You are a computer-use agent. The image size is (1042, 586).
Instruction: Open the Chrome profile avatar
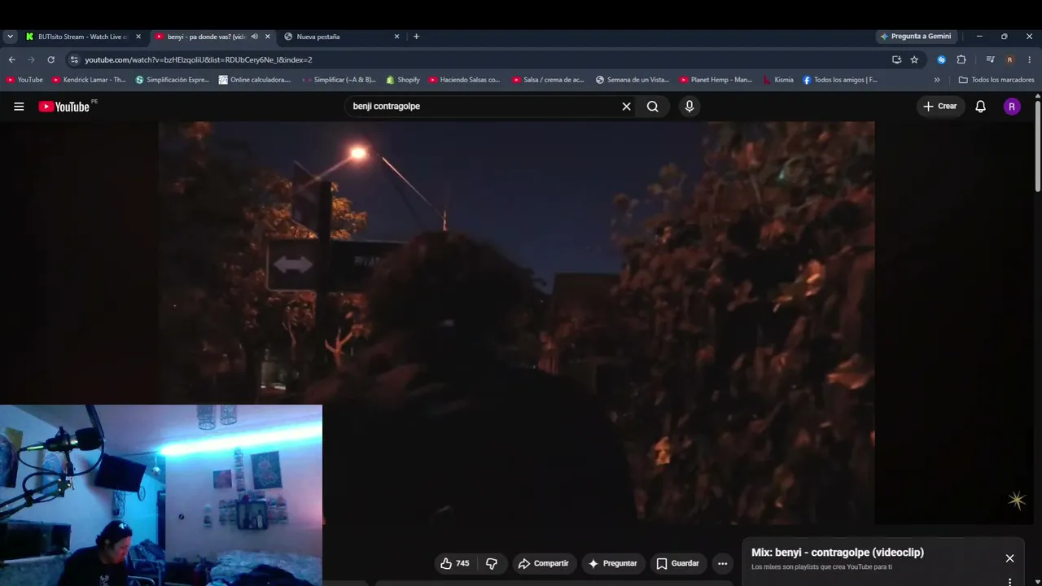[x=1009, y=59]
